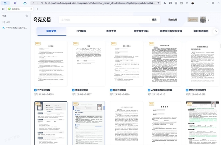Select the 求职面试指南 tab
The height and width of the screenshot is (145, 221).
tap(201, 31)
